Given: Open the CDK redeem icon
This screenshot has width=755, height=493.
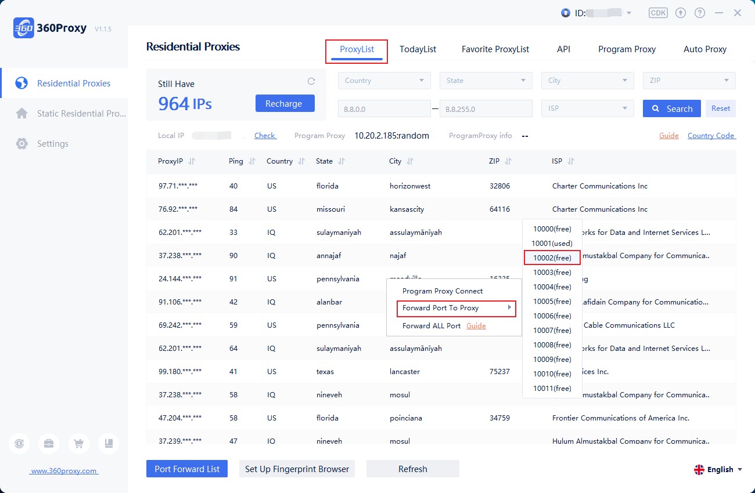Looking at the screenshot, I should coord(658,13).
